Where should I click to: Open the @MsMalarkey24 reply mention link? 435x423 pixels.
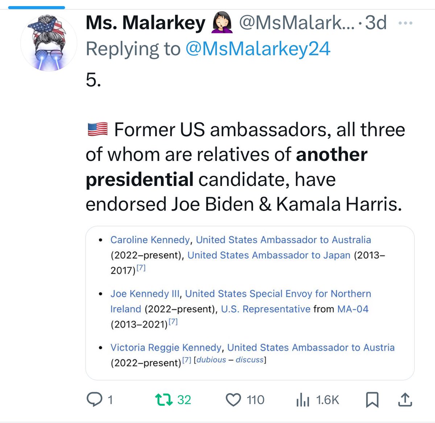258,49
